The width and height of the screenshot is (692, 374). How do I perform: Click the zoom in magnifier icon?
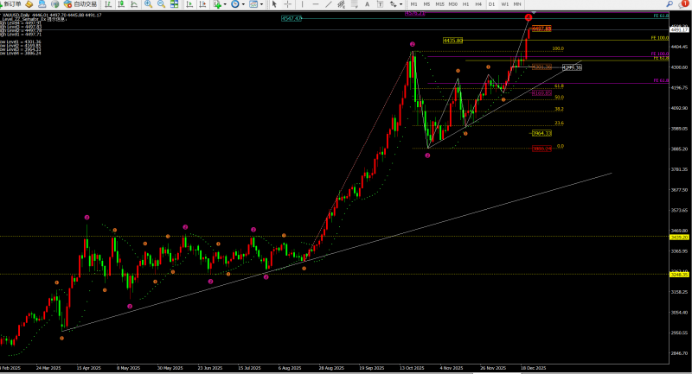coord(149,4)
